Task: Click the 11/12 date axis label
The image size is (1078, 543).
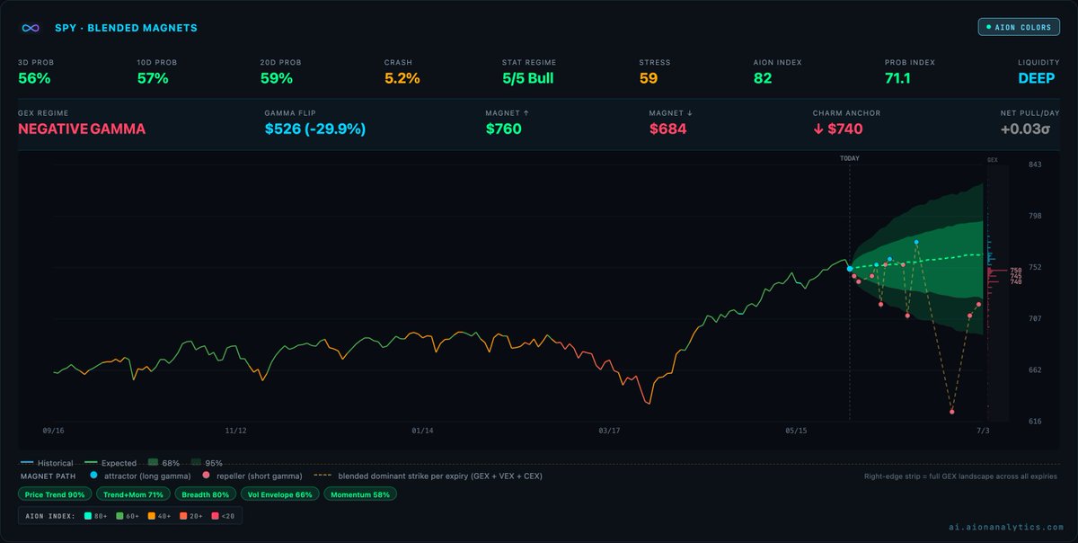Action: point(235,431)
